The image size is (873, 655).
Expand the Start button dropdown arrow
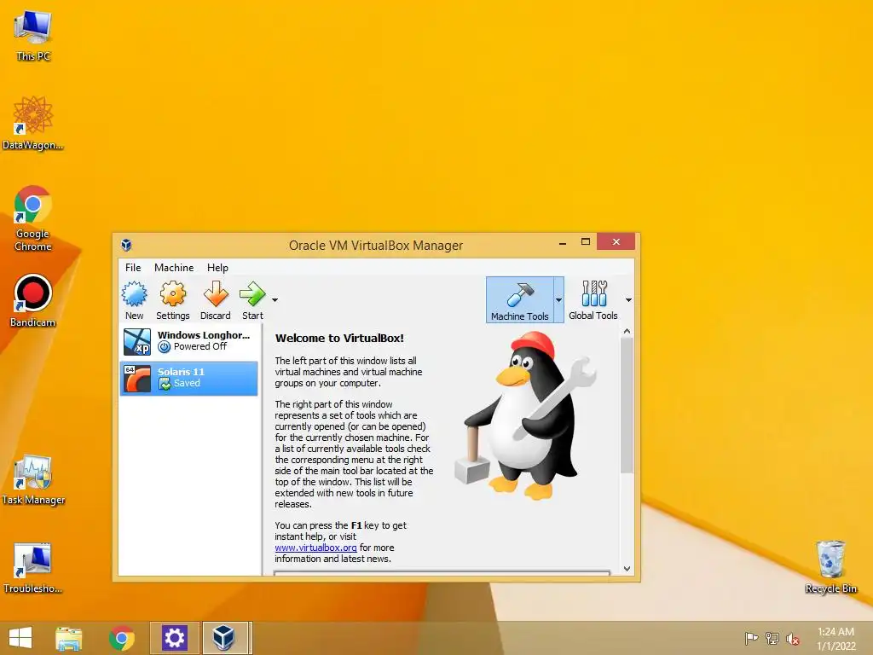click(275, 300)
